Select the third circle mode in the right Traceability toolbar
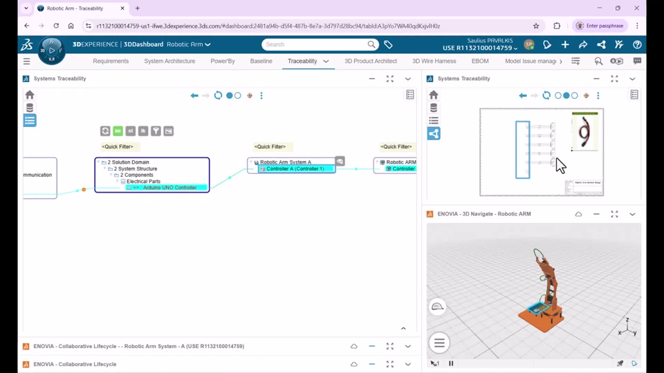This screenshot has height=373, width=664. pyautogui.click(x=575, y=95)
